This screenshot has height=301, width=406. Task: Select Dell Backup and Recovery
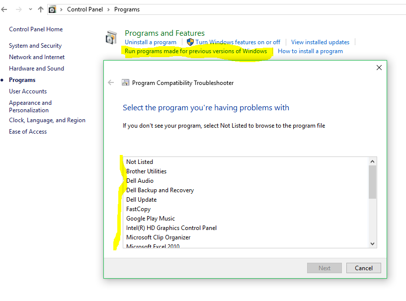pyautogui.click(x=246, y=190)
